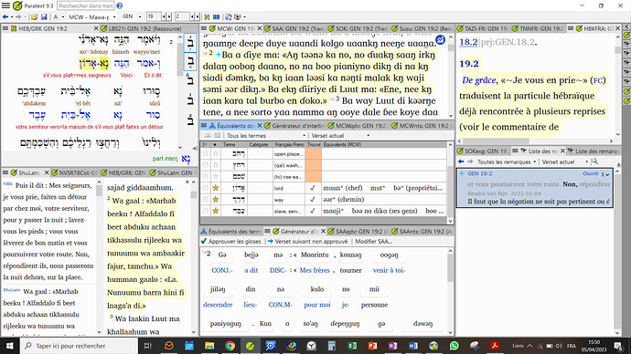Screen dimensions: 631x354
Task: Open Chrome from the taskbar
Action: coord(230,346)
